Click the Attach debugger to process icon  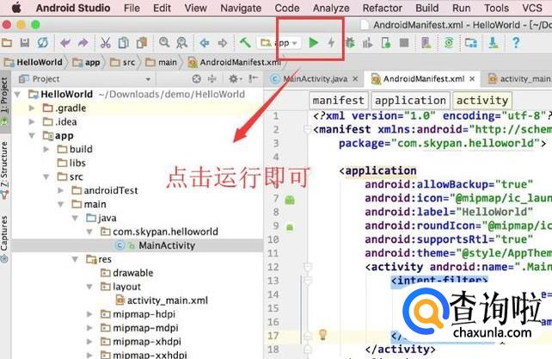coord(386,43)
